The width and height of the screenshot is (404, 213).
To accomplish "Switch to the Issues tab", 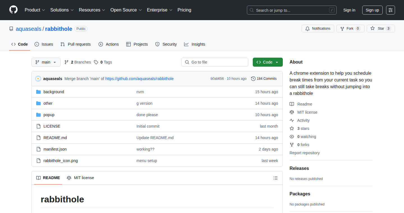I will (x=44, y=44).
